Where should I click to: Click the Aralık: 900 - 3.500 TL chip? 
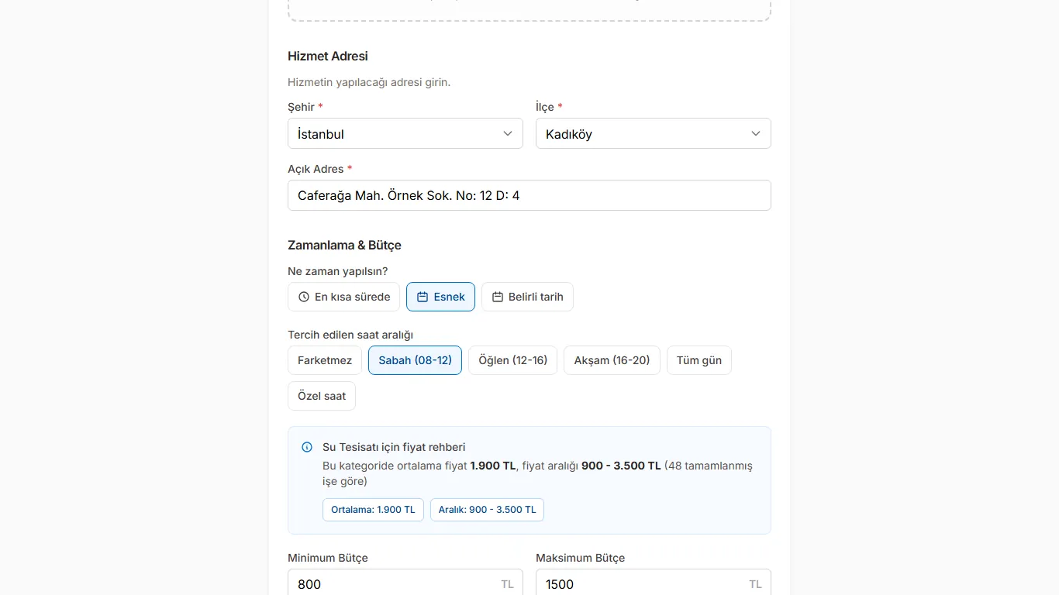point(487,510)
